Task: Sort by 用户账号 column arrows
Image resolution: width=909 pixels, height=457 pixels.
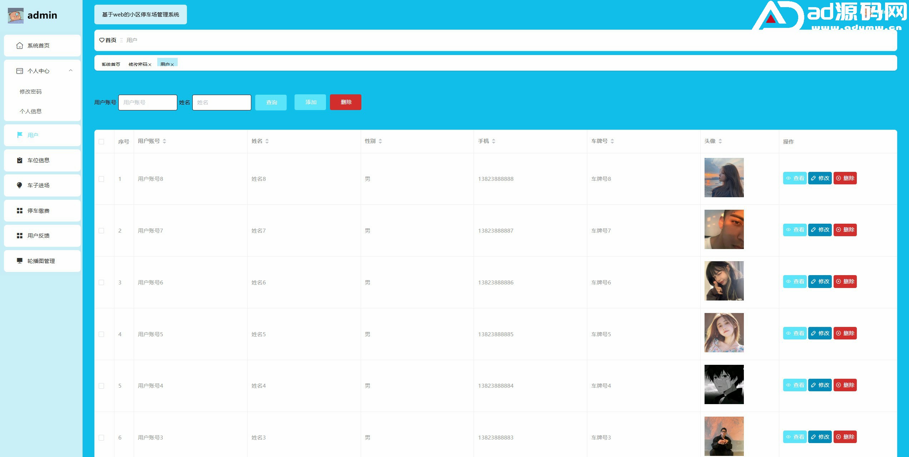Action: click(164, 141)
